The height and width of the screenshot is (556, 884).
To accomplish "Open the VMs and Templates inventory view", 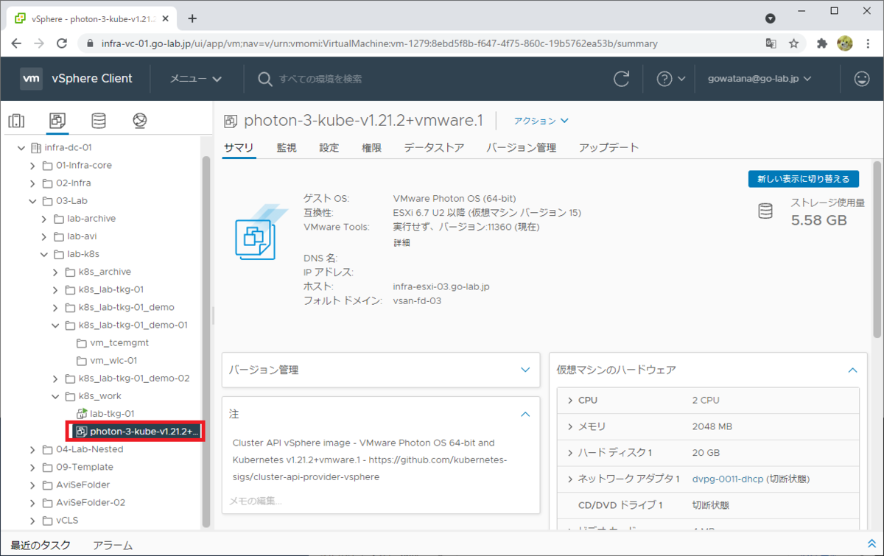I will coord(57,121).
